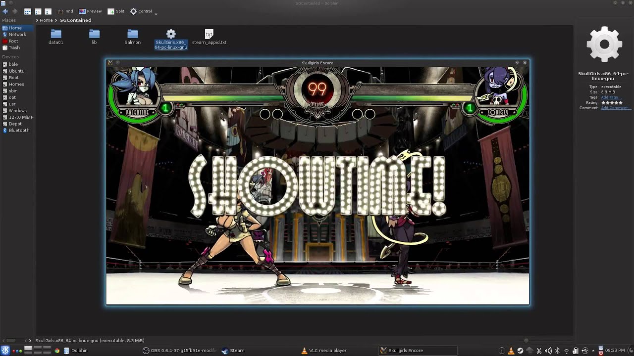The image size is (634, 356).
Task: Click the VLC cone tray icon
Action: click(x=511, y=351)
